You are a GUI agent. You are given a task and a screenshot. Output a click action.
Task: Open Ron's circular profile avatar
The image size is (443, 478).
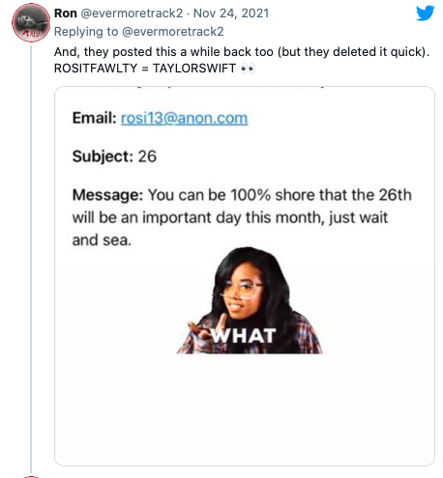pos(31,22)
